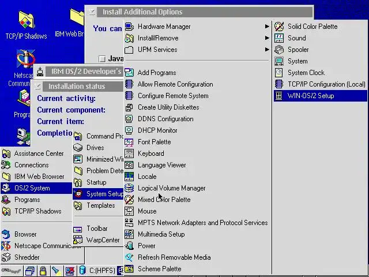Open the OS/2 System menu entry
369x277 pixels.
coord(36,188)
